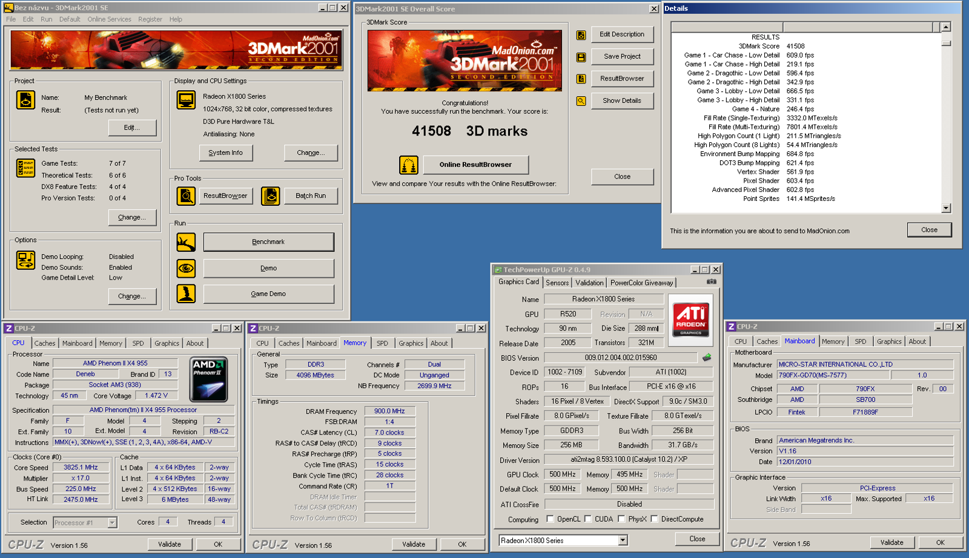969x558 pixels.
Task: Click the Online ResultBrowser button
Action: pyautogui.click(x=475, y=165)
